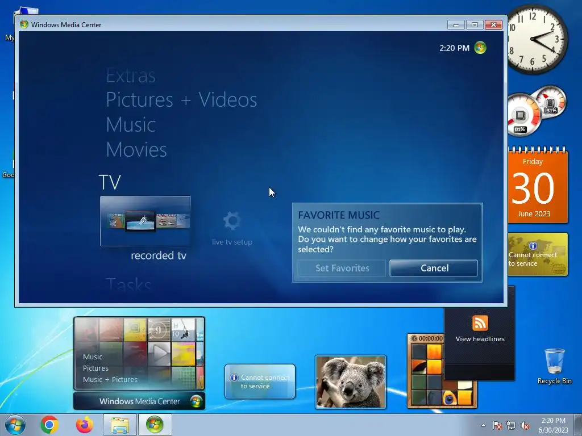Click the blue weather gadget Cannot connect message
Viewport: 582px width, 436px height.
click(x=265, y=381)
